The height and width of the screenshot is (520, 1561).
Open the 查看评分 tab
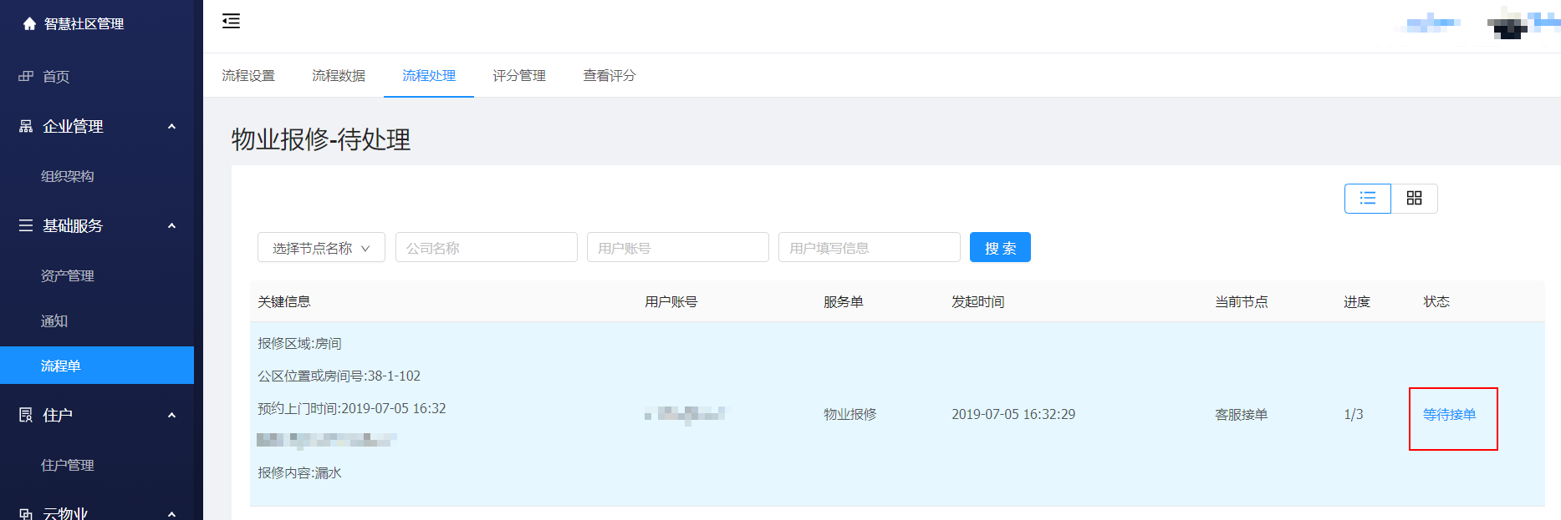click(x=610, y=76)
